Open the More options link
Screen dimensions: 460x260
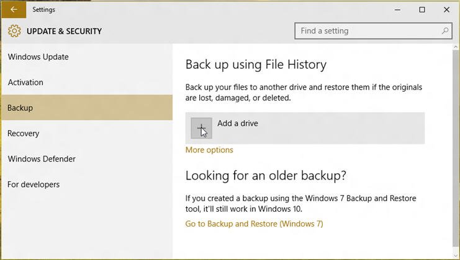(209, 150)
